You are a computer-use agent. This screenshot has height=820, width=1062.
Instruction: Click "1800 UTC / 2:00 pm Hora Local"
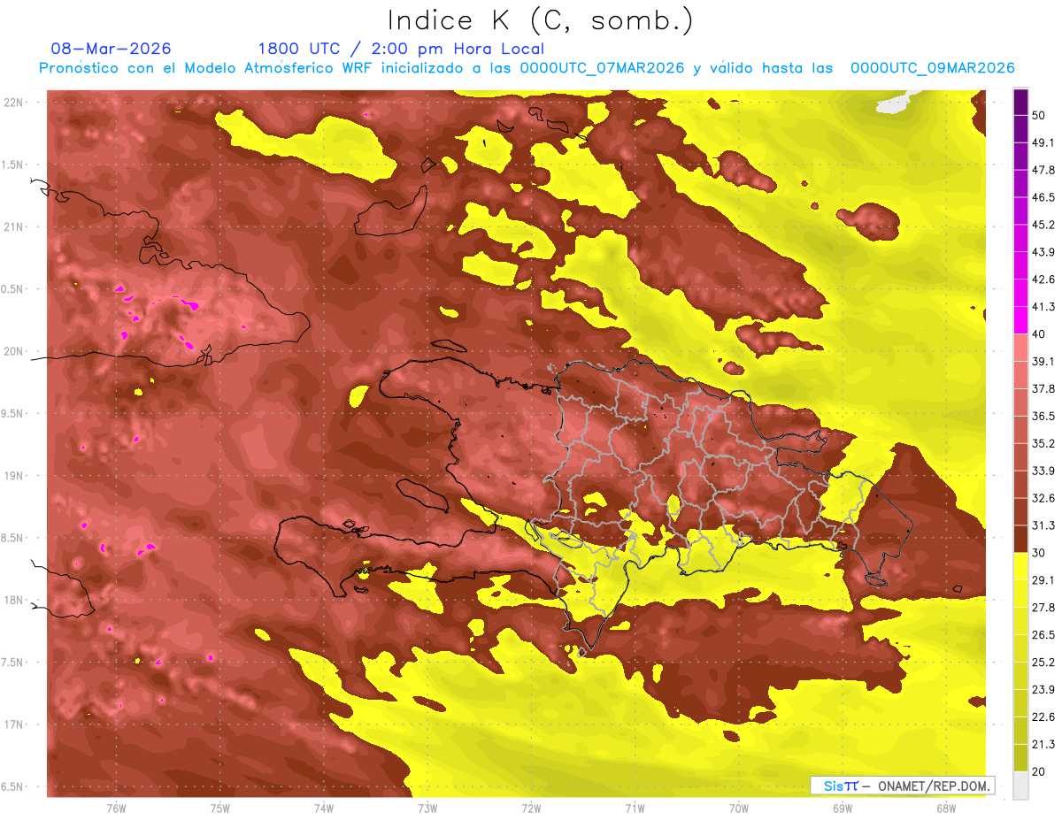click(x=401, y=49)
